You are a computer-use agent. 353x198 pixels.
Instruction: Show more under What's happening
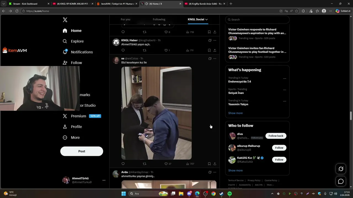click(x=235, y=113)
